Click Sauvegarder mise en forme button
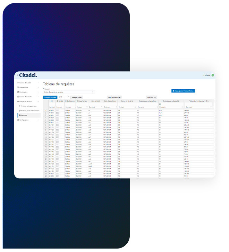 pos(183,91)
